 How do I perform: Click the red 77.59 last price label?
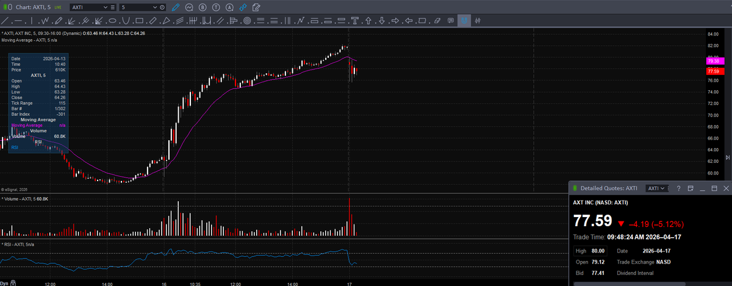pyautogui.click(x=714, y=71)
